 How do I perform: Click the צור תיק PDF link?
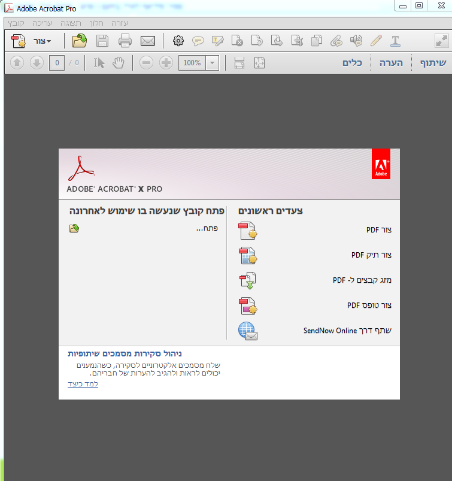tap(371, 255)
